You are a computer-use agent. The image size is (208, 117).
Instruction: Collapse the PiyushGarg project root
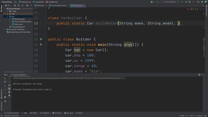pos(5,9)
